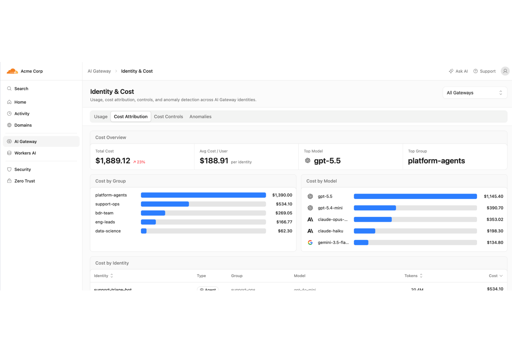Click the Zero Trust lock icon
This screenshot has width=512, height=353.
tap(9, 181)
